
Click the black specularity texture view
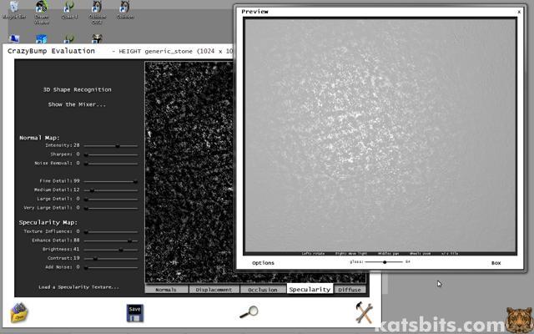coord(189,172)
